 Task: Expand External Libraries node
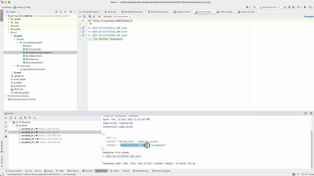[5, 96]
